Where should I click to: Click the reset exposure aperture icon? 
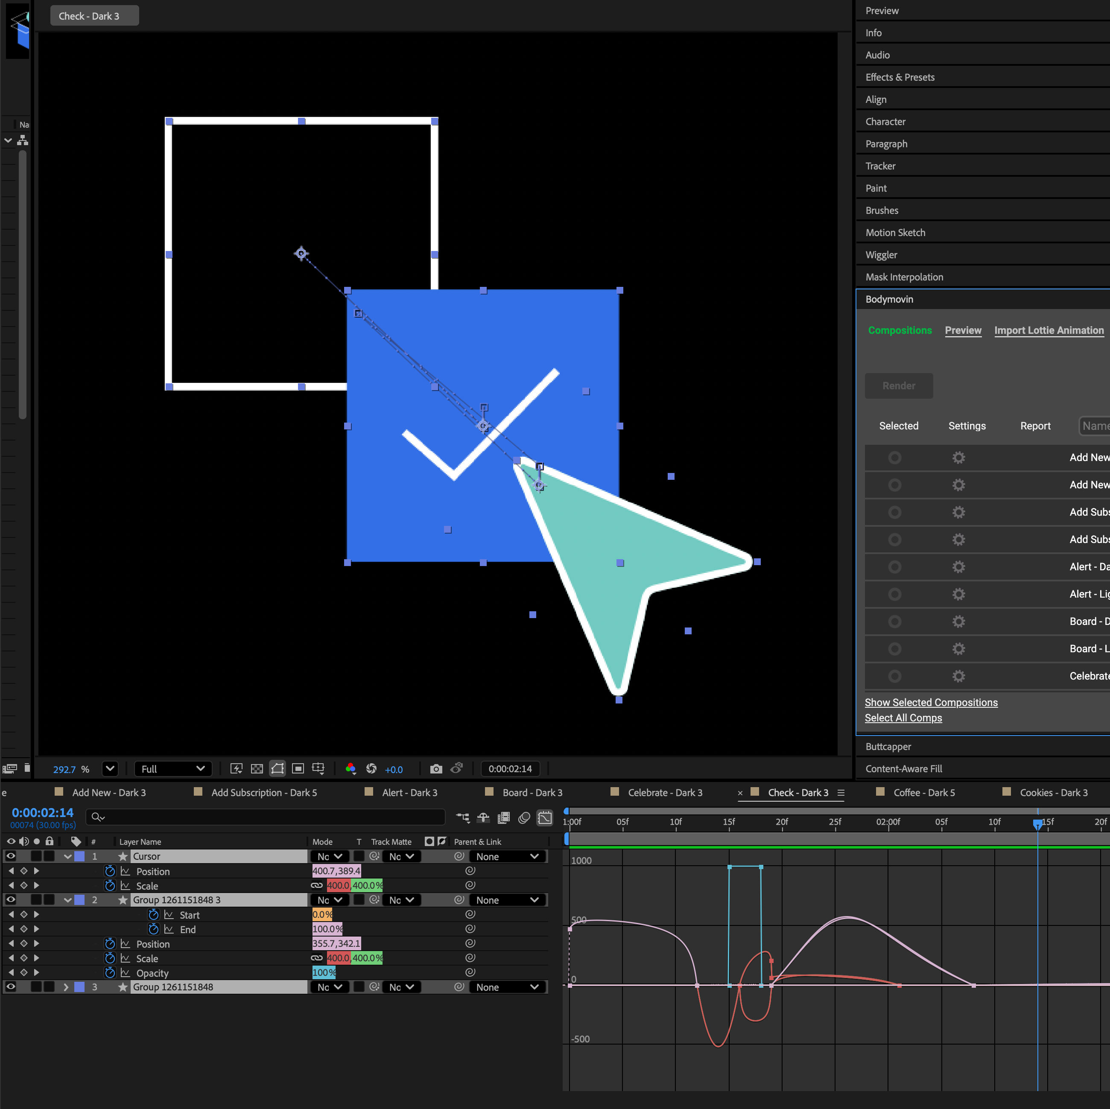tap(371, 768)
